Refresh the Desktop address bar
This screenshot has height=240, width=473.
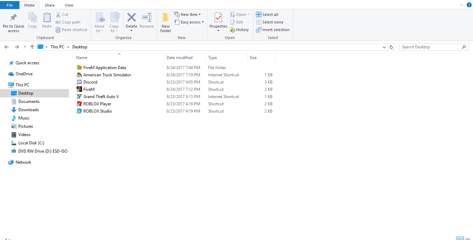tap(391, 47)
